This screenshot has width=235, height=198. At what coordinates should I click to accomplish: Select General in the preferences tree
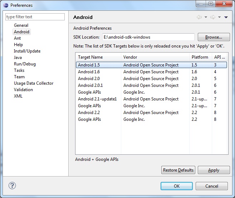(21, 25)
